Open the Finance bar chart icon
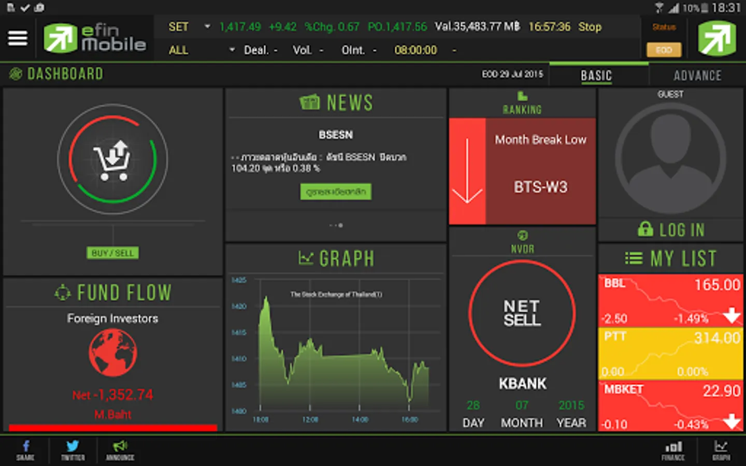The width and height of the screenshot is (746, 466). pos(673,450)
